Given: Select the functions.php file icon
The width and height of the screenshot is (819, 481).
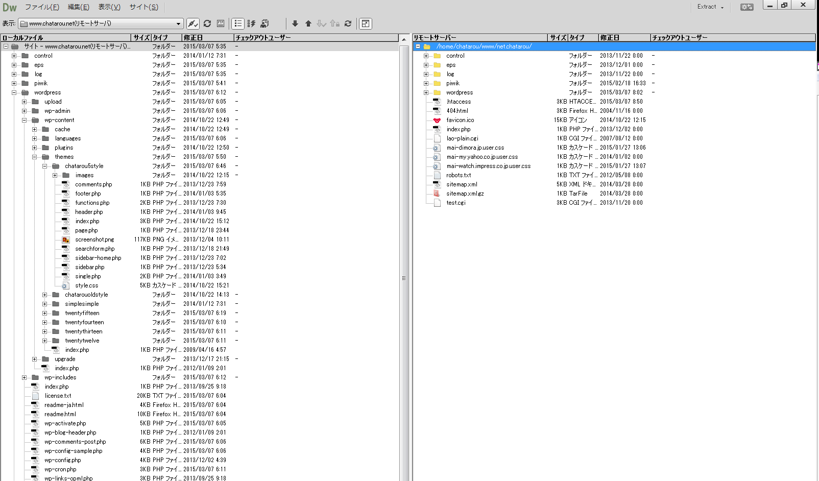Looking at the screenshot, I should tap(66, 203).
